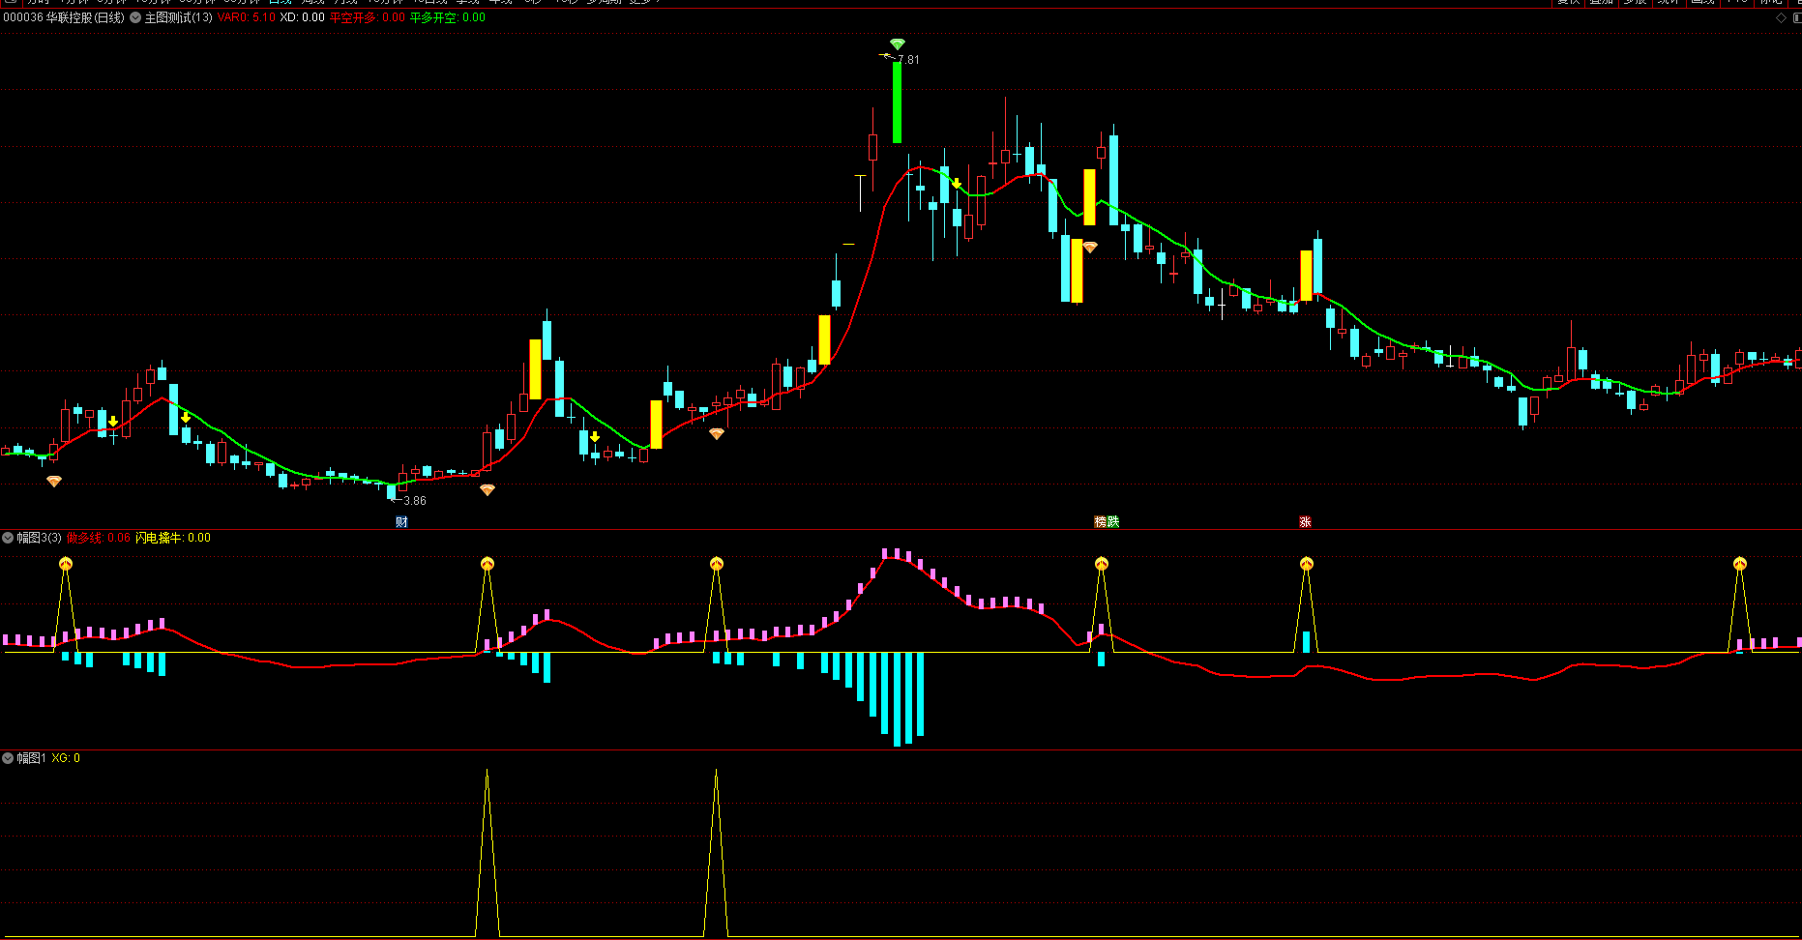Screen dimensions: 1802x940
Task: Click the first gold signal icon in 幅图3
Action: [x=66, y=564]
